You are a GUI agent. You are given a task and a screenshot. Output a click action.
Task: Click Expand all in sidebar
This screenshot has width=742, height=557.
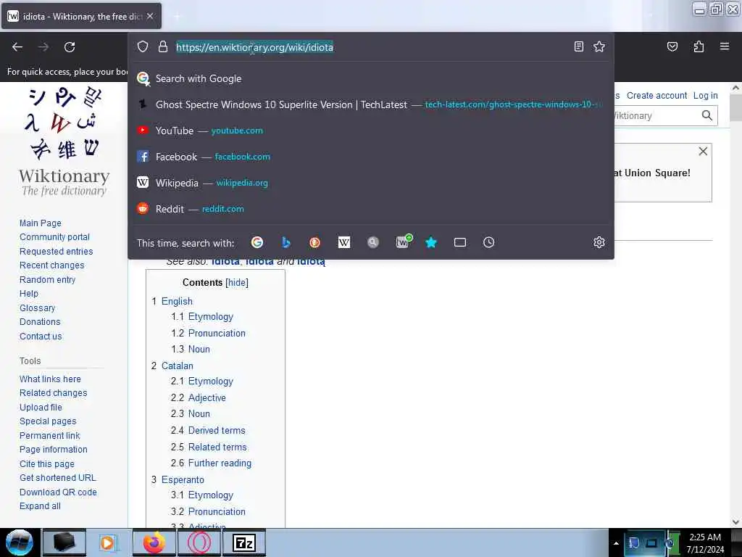coord(40,506)
